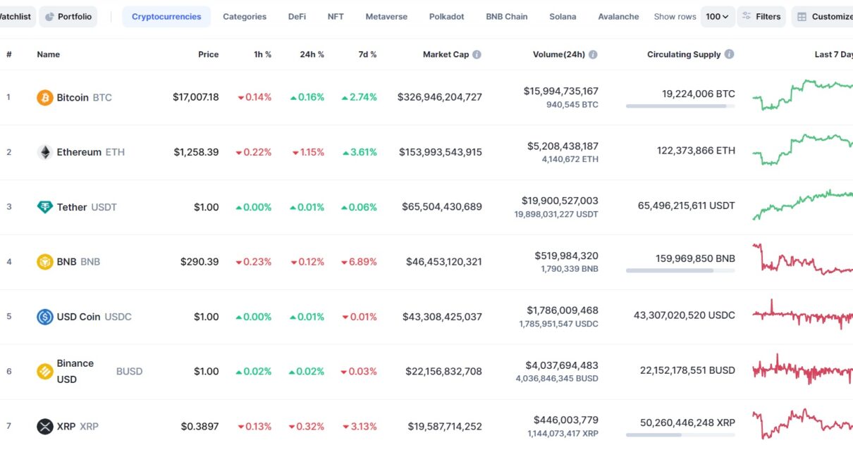Open the USD Coin USDC name link
Screen dimensions: 853x452
(94, 317)
